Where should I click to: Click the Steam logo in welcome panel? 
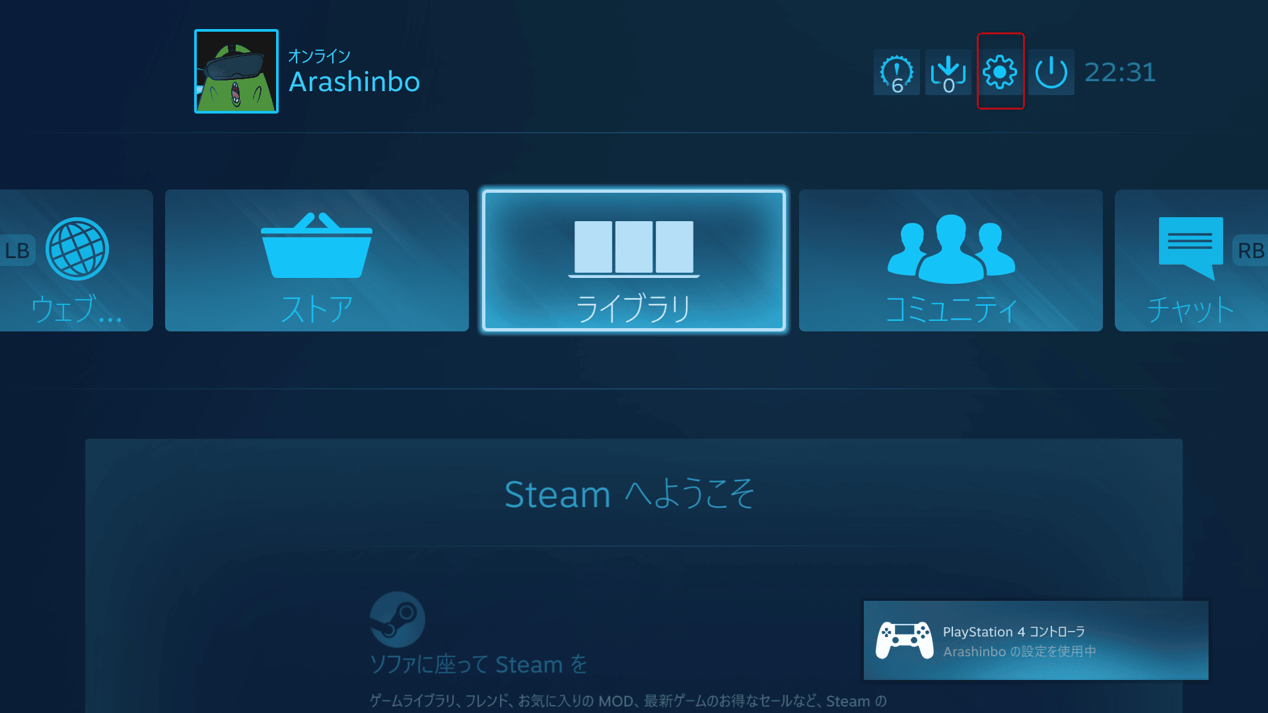(397, 619)
